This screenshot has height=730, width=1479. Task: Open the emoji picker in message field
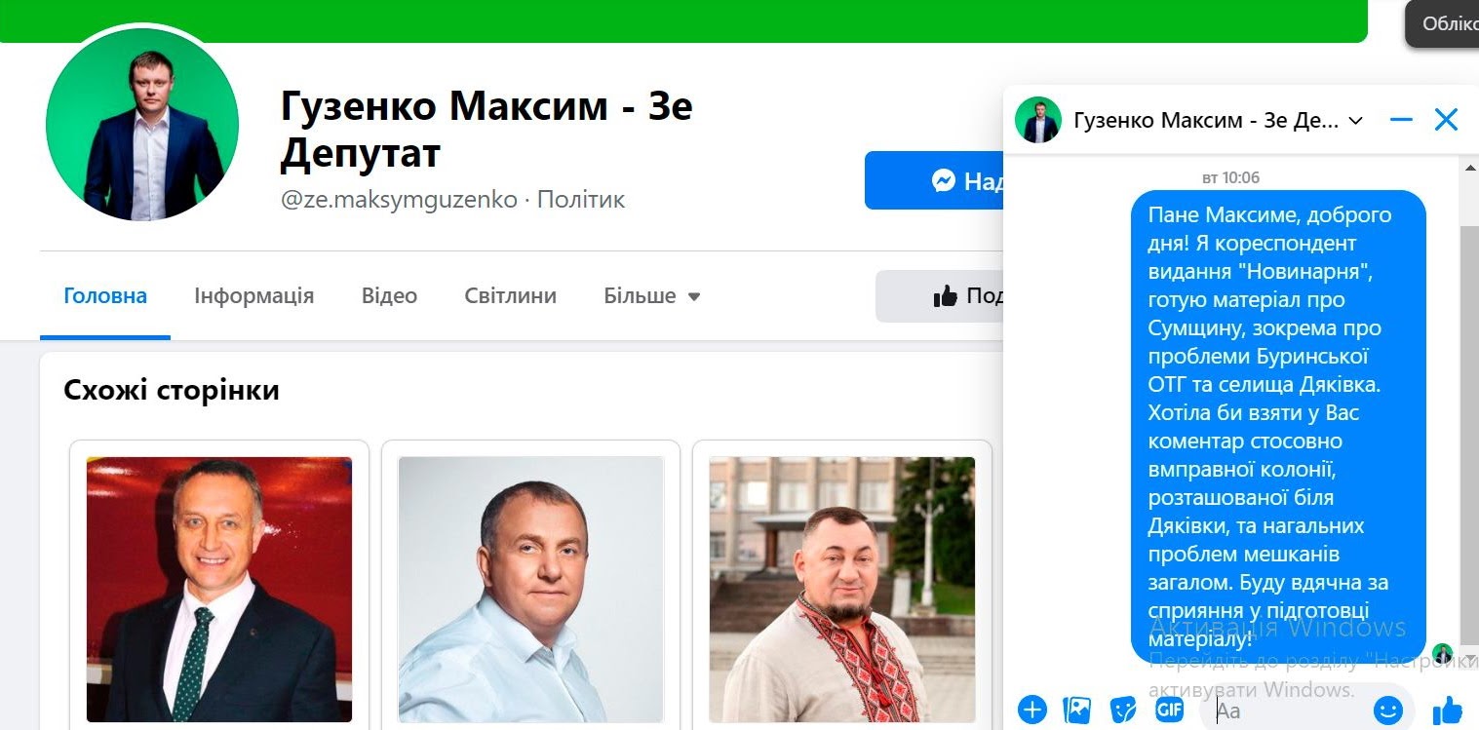pyautogui.click(x=1387, y=709)
